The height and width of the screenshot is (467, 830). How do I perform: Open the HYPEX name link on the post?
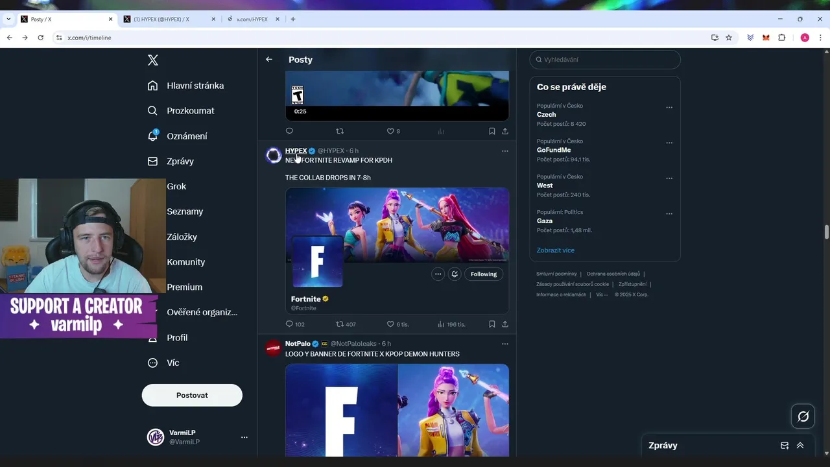pyautogui.click(x=296, y=151)
